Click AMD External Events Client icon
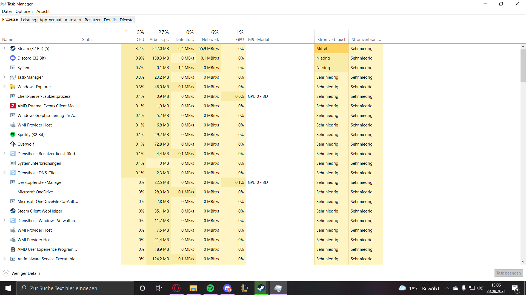The width and height of the screenshot is (526, 295). click(x=13, y=106)
